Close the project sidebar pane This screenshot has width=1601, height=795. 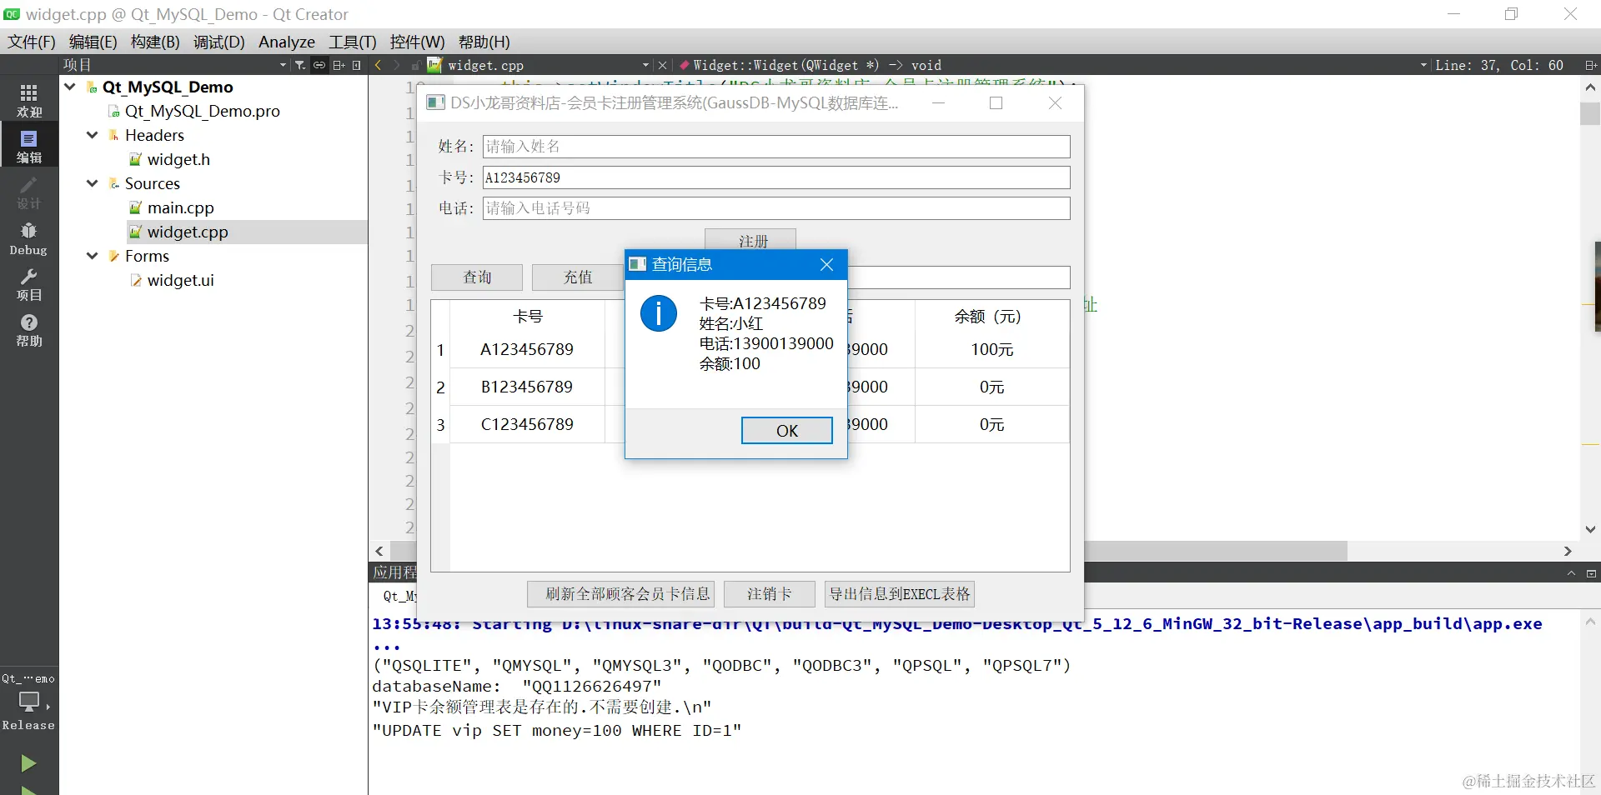tap(357, 65)
